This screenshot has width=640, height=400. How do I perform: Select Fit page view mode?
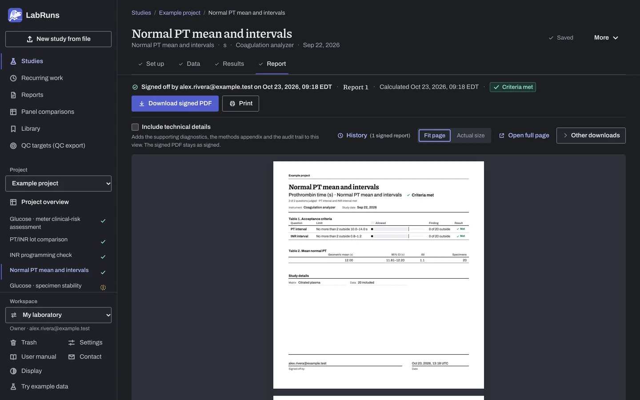tap(435, 136)
